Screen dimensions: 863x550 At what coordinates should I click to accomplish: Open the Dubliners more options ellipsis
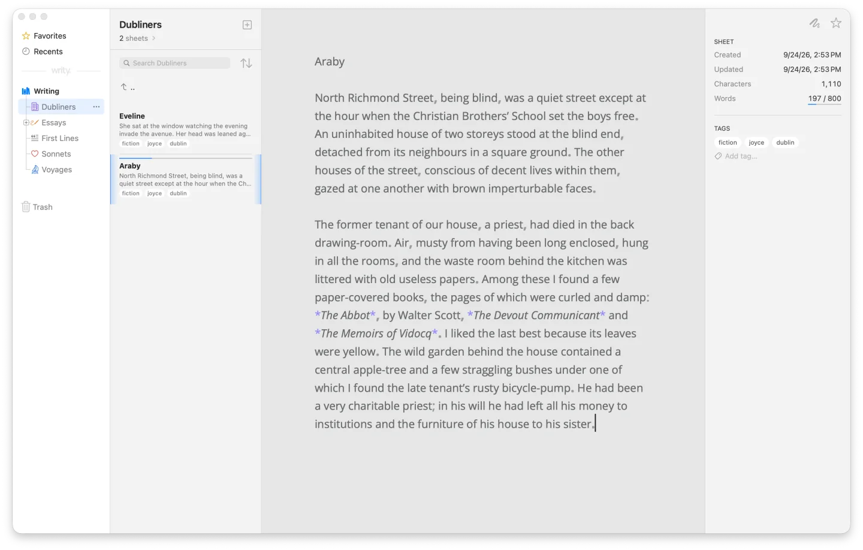click(x=96, y=107)
